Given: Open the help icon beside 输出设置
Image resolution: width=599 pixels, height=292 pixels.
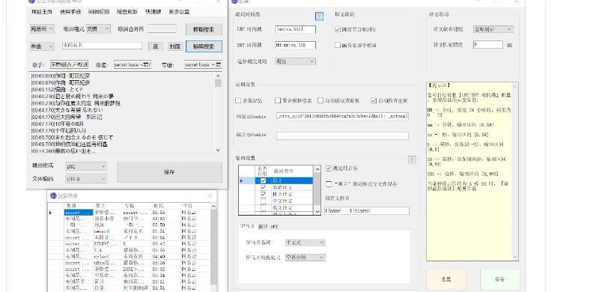Looking at the screenshot, I should coord(412,159).
